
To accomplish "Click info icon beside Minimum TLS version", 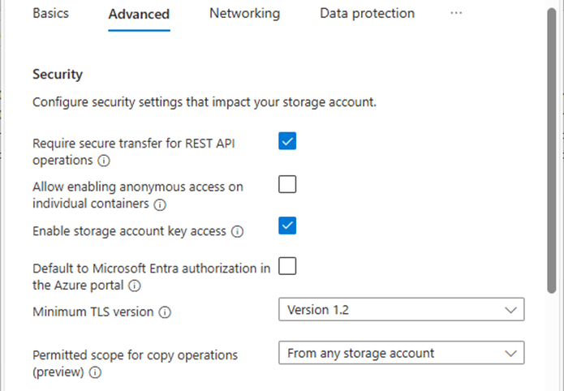I will click(165, 312).
